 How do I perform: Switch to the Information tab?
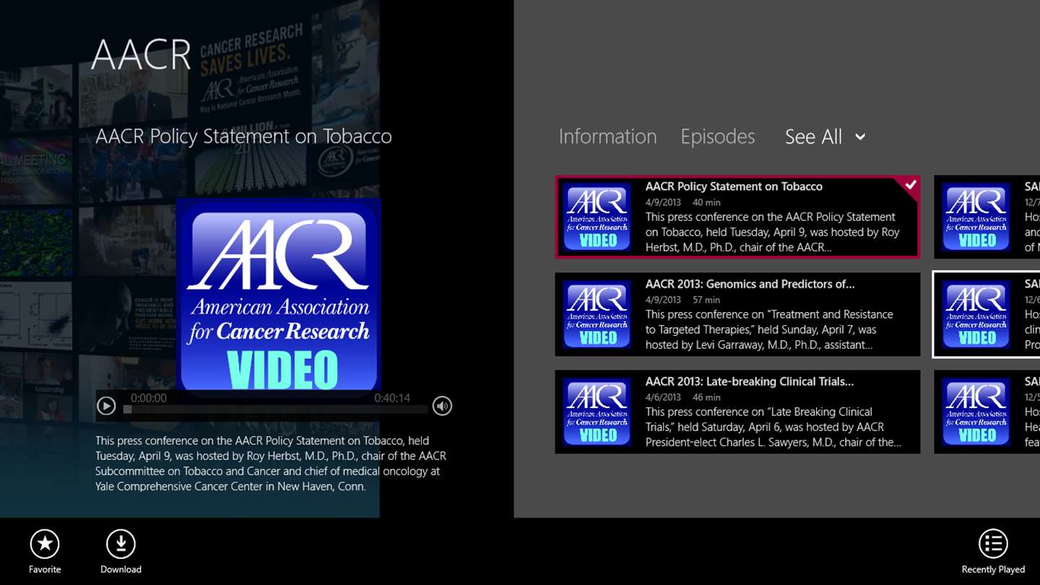[607, 136]
